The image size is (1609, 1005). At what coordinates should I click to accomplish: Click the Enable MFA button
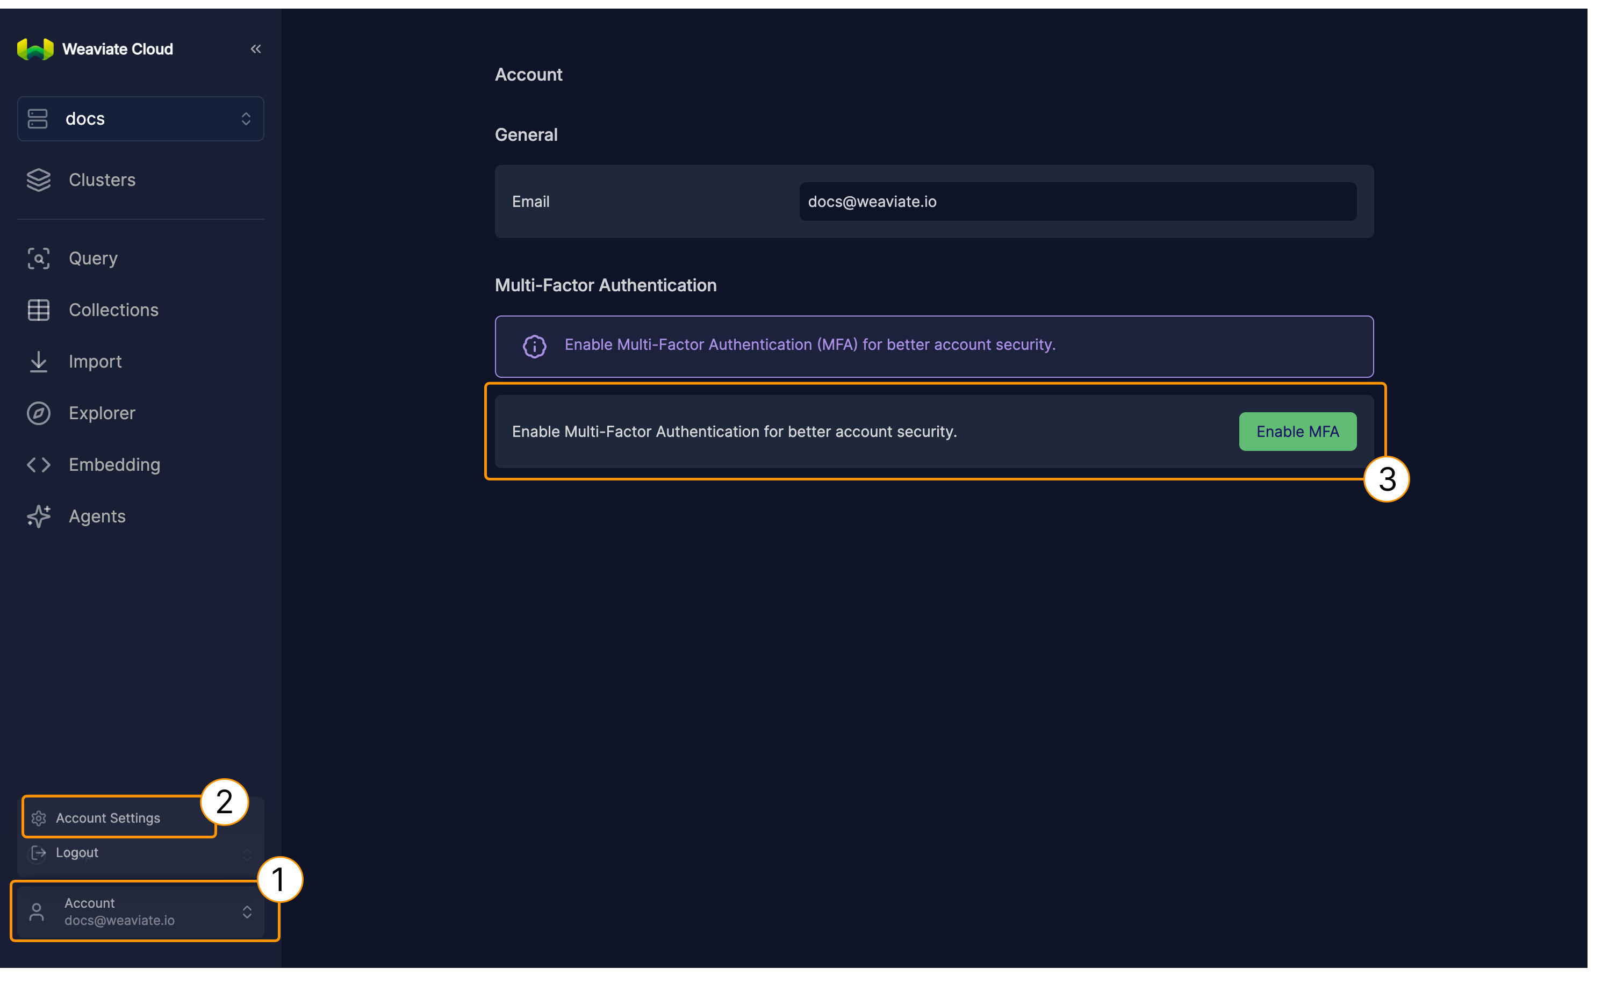coord(1297,432)
